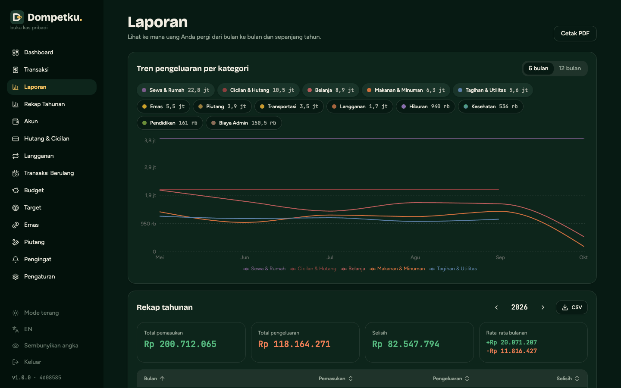This screenshot has width=621, height=388.
Task: Click the Keluar logout icon
Action: 16,362
